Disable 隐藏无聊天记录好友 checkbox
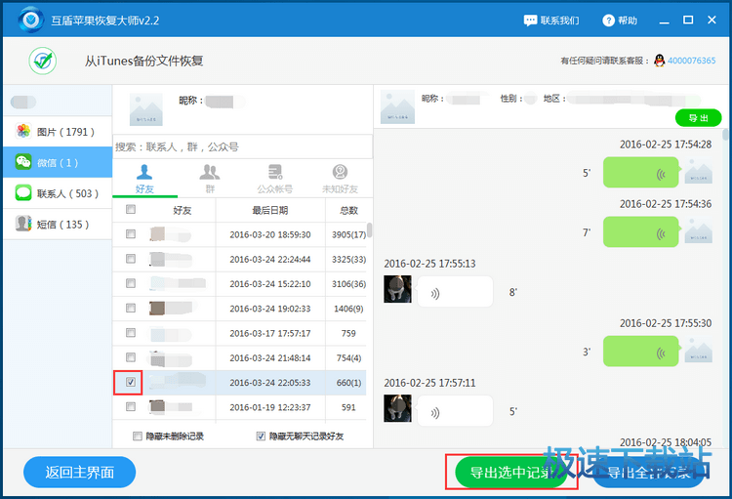This screenshot has width=732, height=499. pos(261,436)
